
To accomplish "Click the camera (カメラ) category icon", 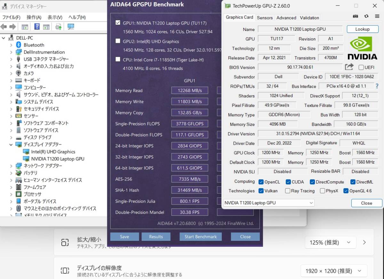I will point(19,73).
